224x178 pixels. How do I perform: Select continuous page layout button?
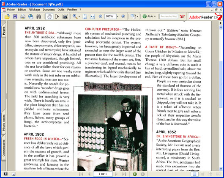tap(202, 174)
